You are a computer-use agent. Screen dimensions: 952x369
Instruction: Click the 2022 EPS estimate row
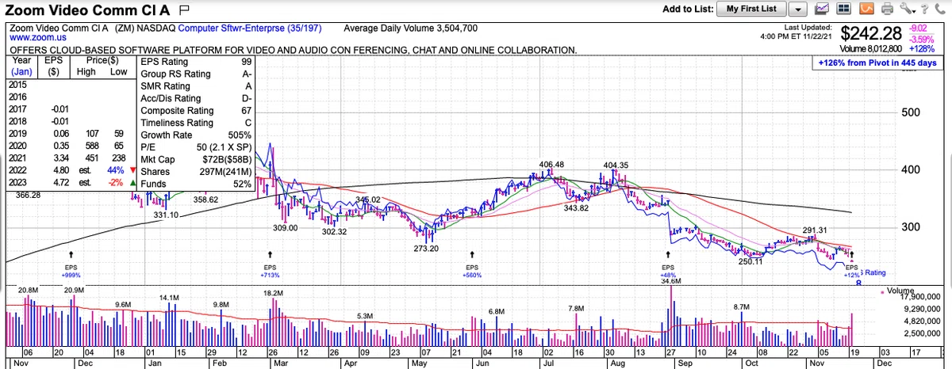coord(70,170)
